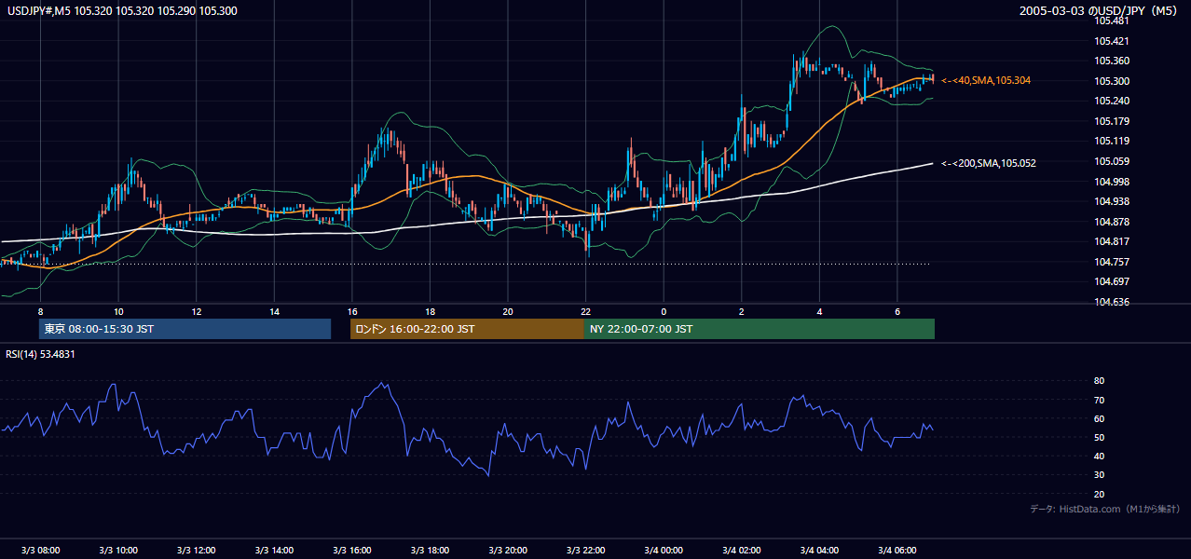
Task: Click the 3/3 08:00 bottom time label
Action: point(40,550)
